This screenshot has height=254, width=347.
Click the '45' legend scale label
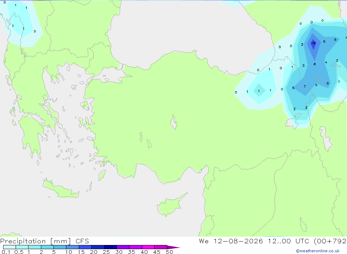157,252
